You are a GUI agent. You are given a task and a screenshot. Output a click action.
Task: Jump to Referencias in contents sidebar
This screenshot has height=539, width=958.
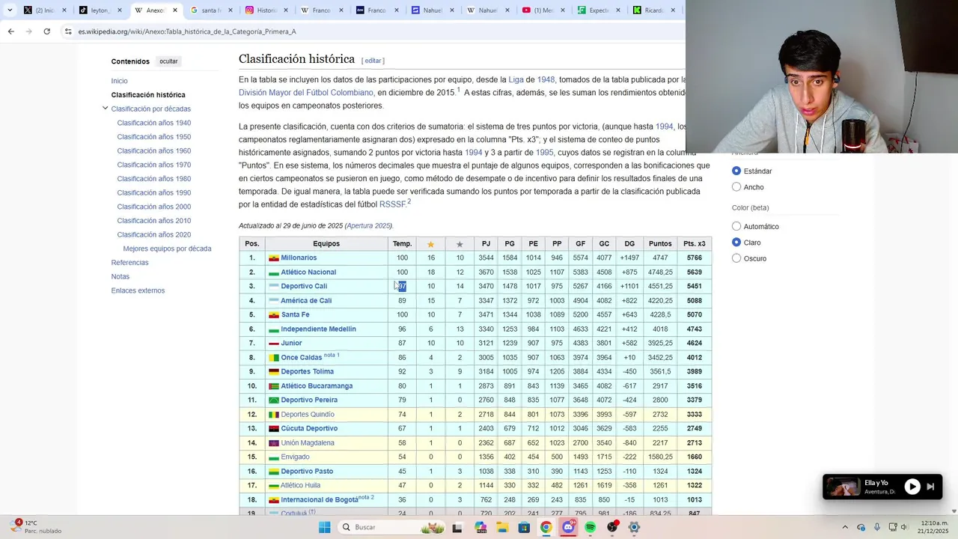[x=129, y=263]
